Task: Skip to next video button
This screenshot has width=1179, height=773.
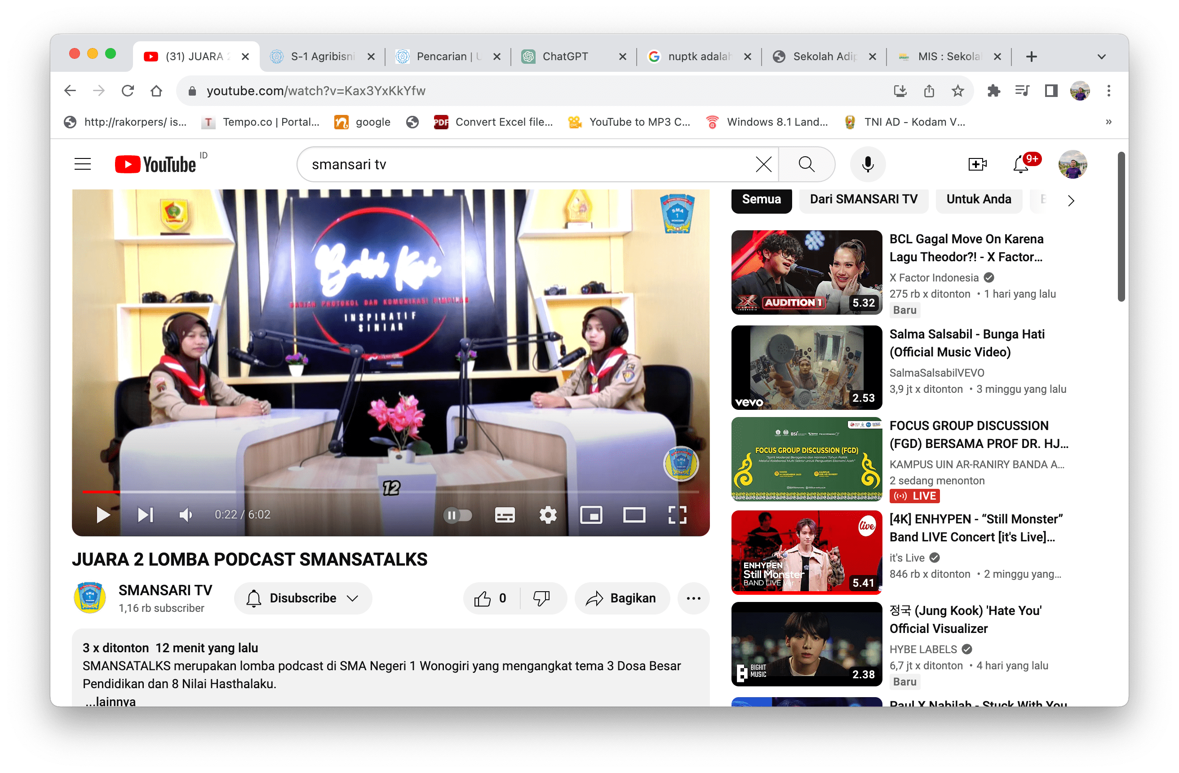Action: 145,515
